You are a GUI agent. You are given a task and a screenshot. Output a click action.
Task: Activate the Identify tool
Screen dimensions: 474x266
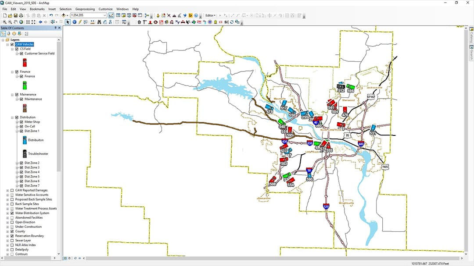pyautogui.click(x=75, y=22)
